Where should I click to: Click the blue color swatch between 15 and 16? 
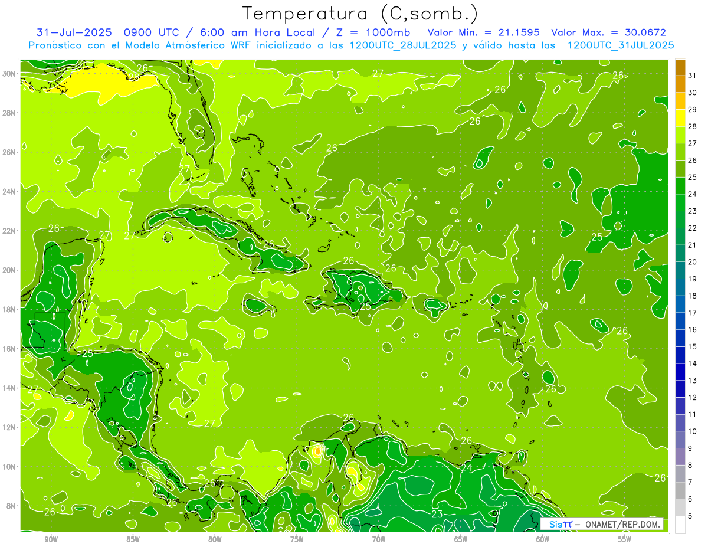click(x=680, y=338)
